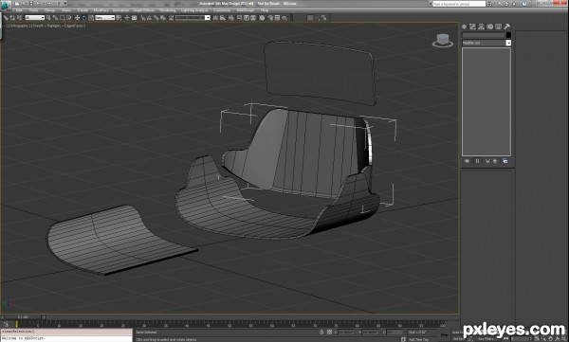Choose the Select Object tool

tap(48, 17)
